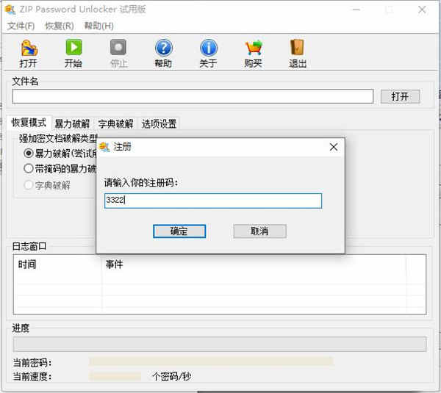Viewport: 441px width, 393px height.
Task: Start recovery with the 开始 toolbar icon
Action: (x=73, y=54)
